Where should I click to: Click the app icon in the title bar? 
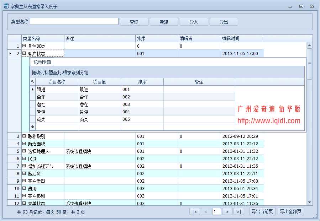[6, 6]
